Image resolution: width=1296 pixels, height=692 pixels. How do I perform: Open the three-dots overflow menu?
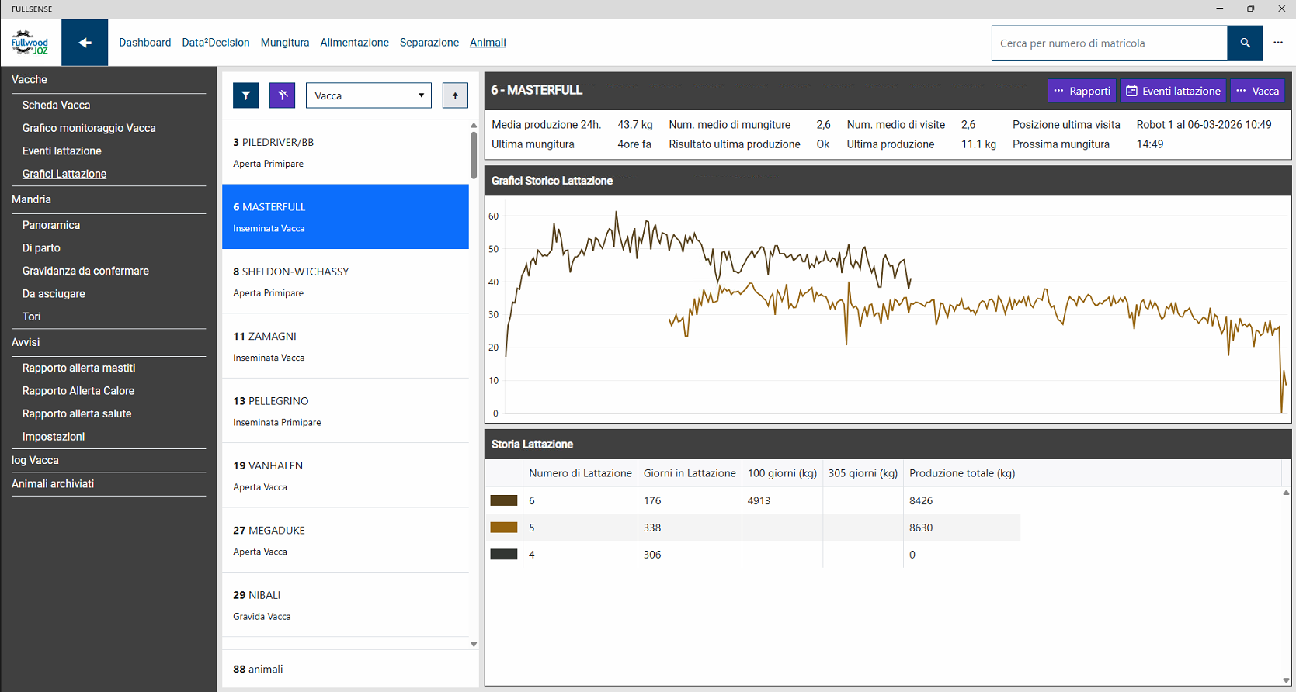pyautogui.click(x=1278, y=43)
